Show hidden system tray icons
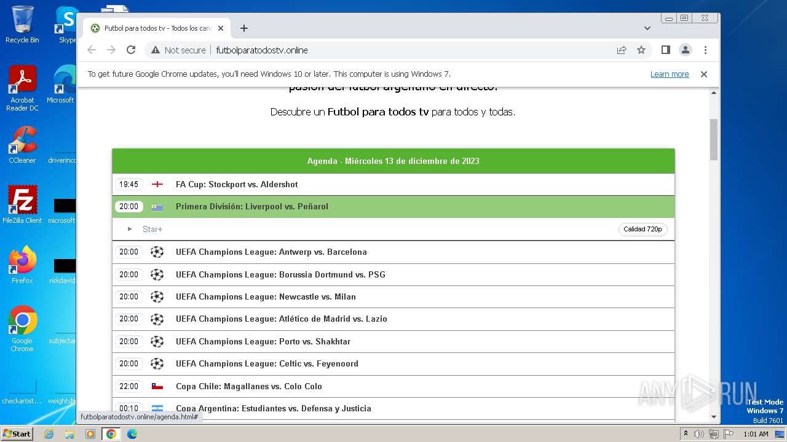787x442 pixels. pyautogui.click(x=686, y=434)
